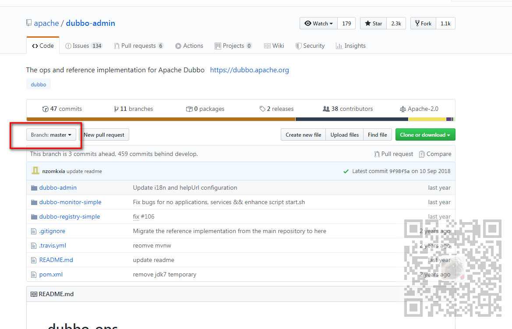Click the file icon next to pom.xml

coord(34,274)
